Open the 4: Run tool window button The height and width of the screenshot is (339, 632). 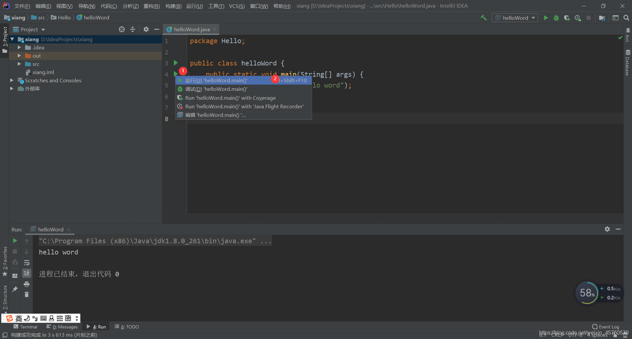click(96, 327)
